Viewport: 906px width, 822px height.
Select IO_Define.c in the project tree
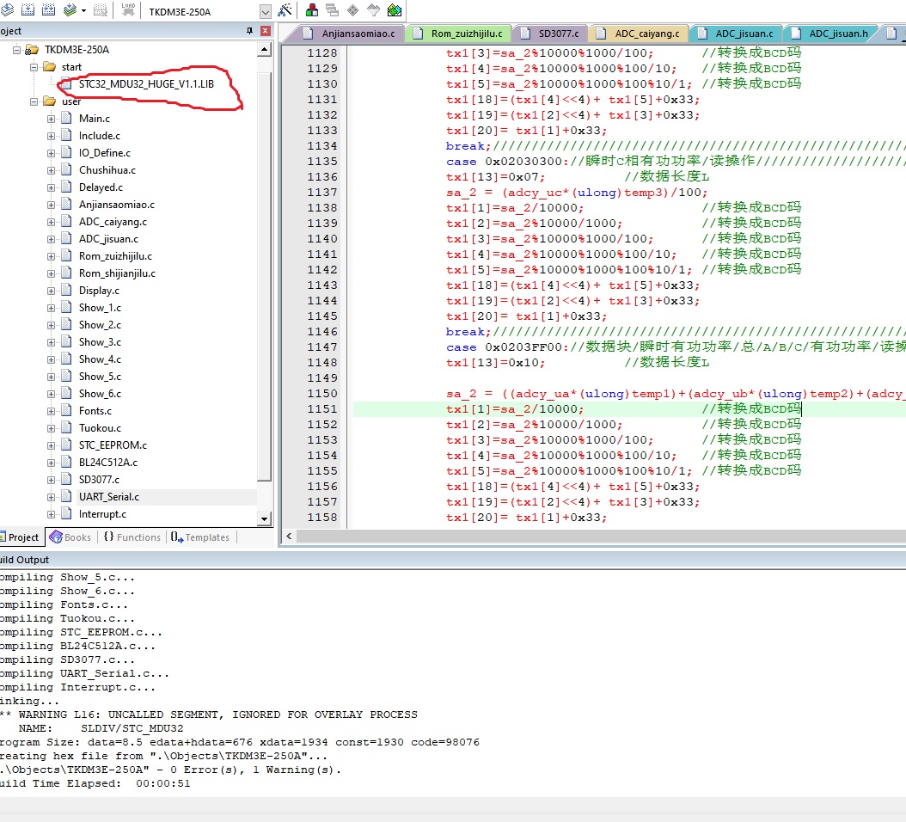105,152
